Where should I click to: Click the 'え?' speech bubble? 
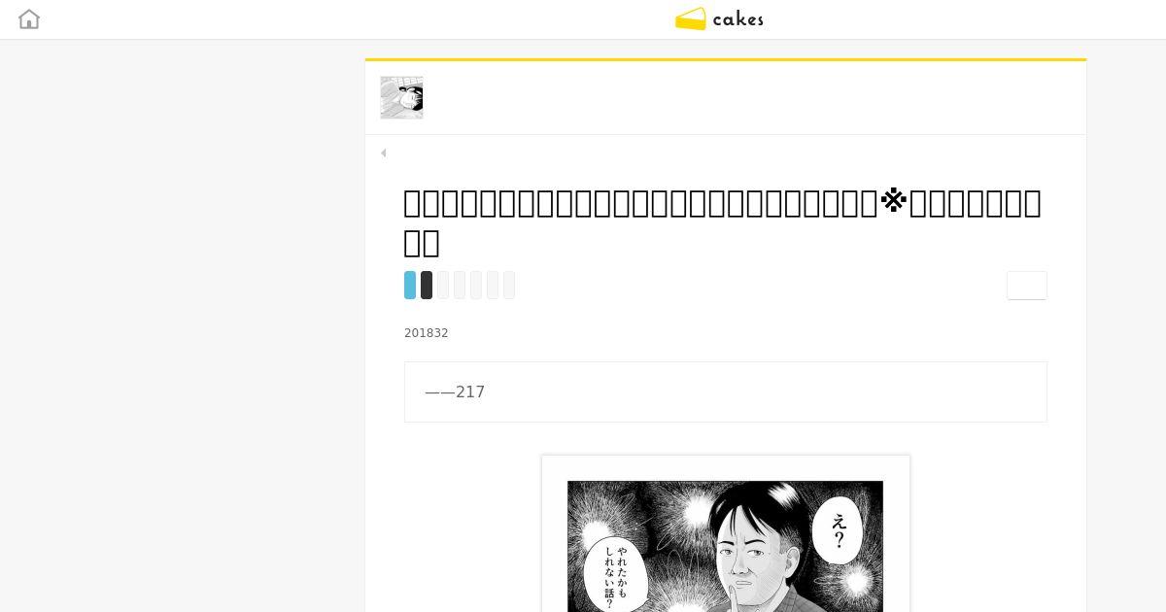pyautogui.click(x=838, y=530)
